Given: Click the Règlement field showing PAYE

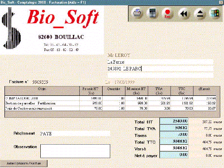Looking at the screenshot, I should pos(75,134).
